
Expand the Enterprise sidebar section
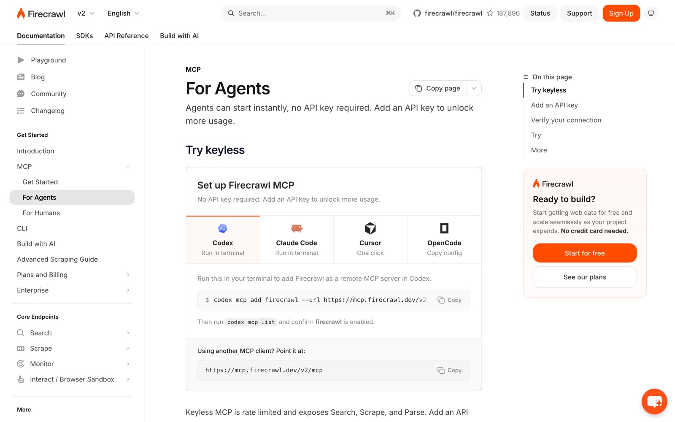pos(72,290)
